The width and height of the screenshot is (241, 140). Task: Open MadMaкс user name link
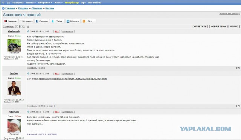[x=14, y=112]
